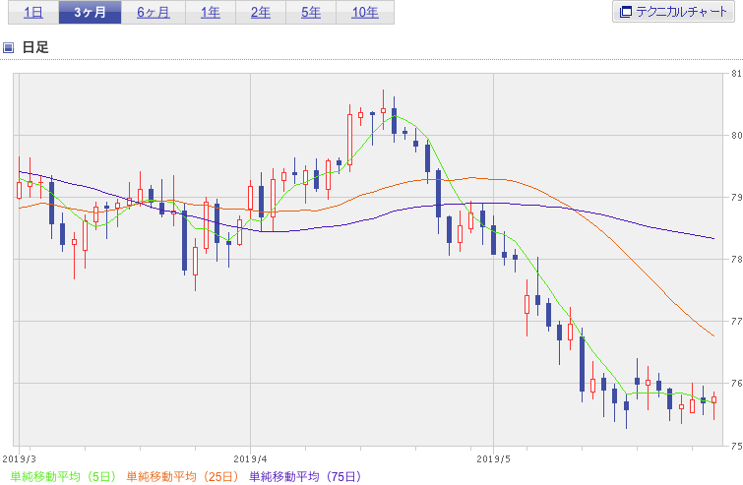Image resolution: width=743 pixels, height=485 pixels.
Task: Click the 80 price axis label
Action: point(736,136)
